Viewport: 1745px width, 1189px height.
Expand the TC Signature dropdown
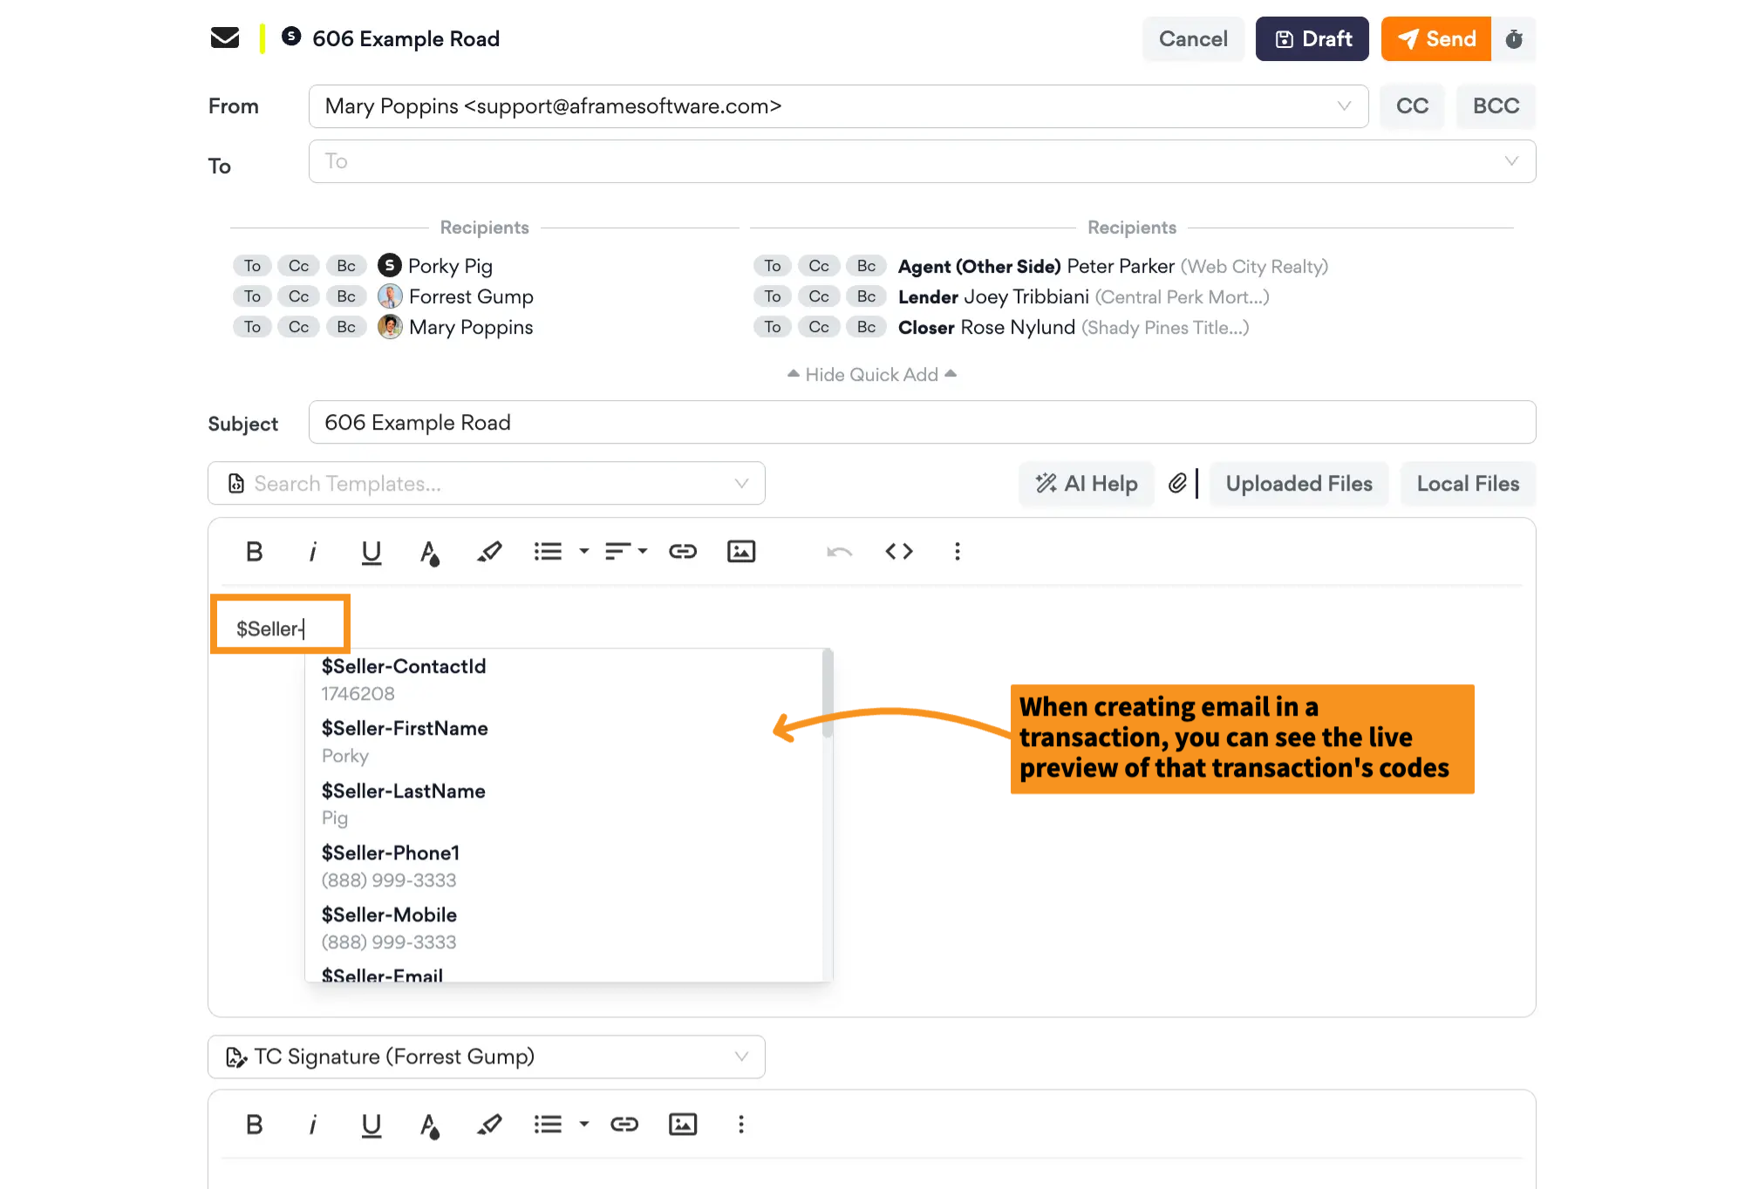click(486, 1057)
